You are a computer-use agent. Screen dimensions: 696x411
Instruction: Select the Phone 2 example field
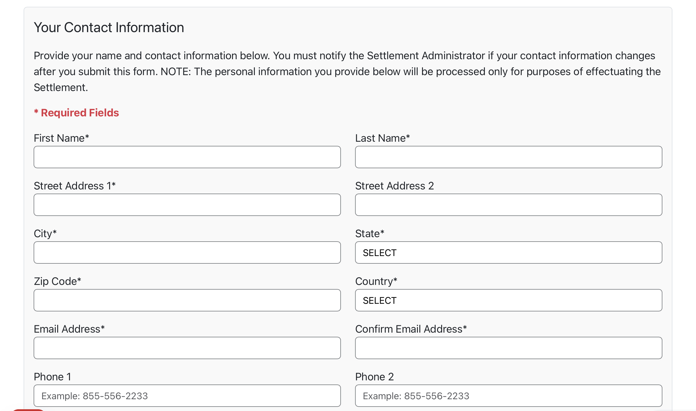click(509, 396)
